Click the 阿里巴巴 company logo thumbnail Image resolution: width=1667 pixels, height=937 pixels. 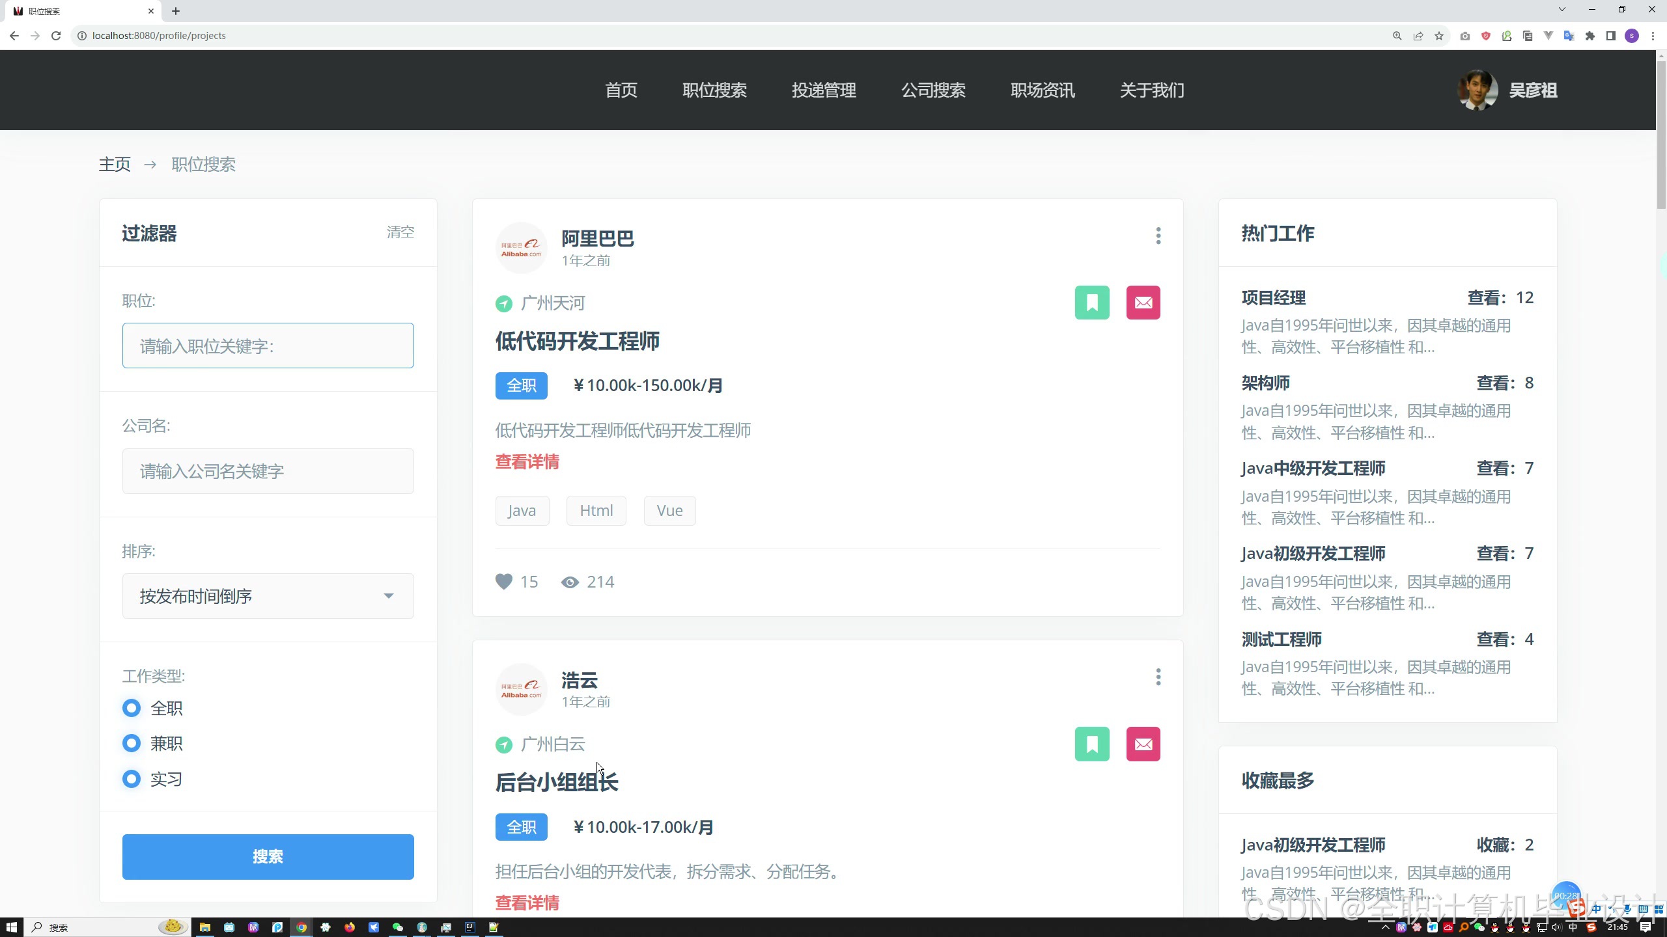pyautogui.click(x=521, y=248)
